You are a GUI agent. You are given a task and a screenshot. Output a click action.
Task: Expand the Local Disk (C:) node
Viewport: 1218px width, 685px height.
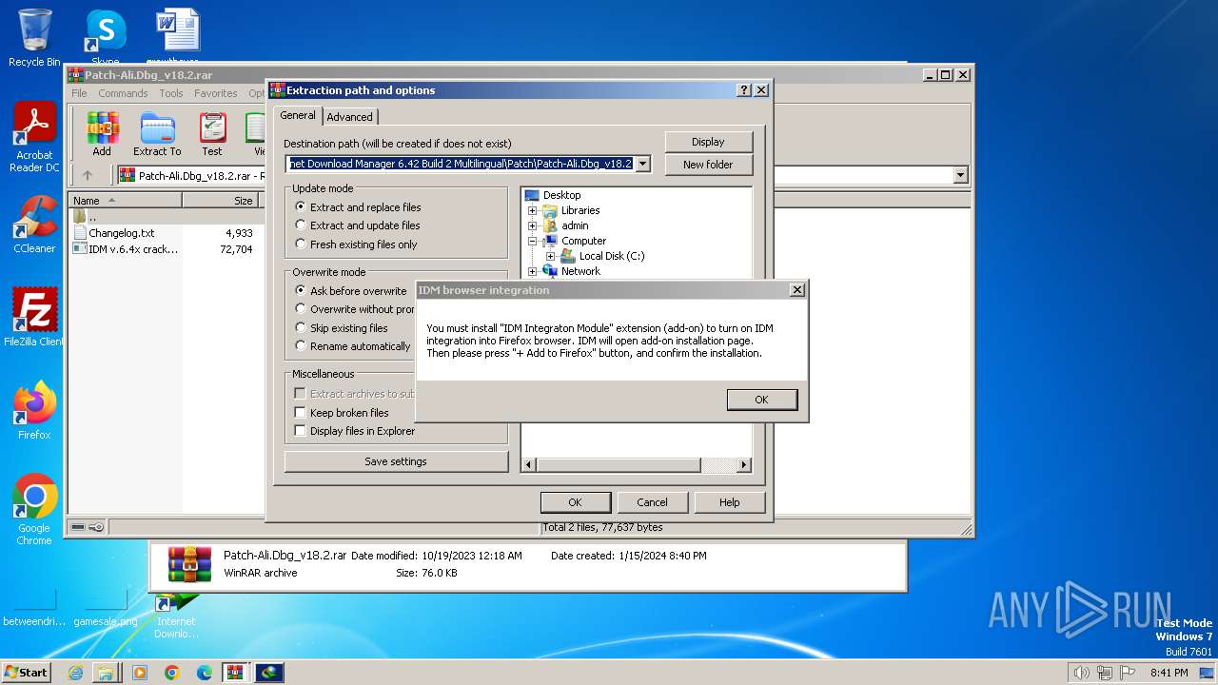550,256
